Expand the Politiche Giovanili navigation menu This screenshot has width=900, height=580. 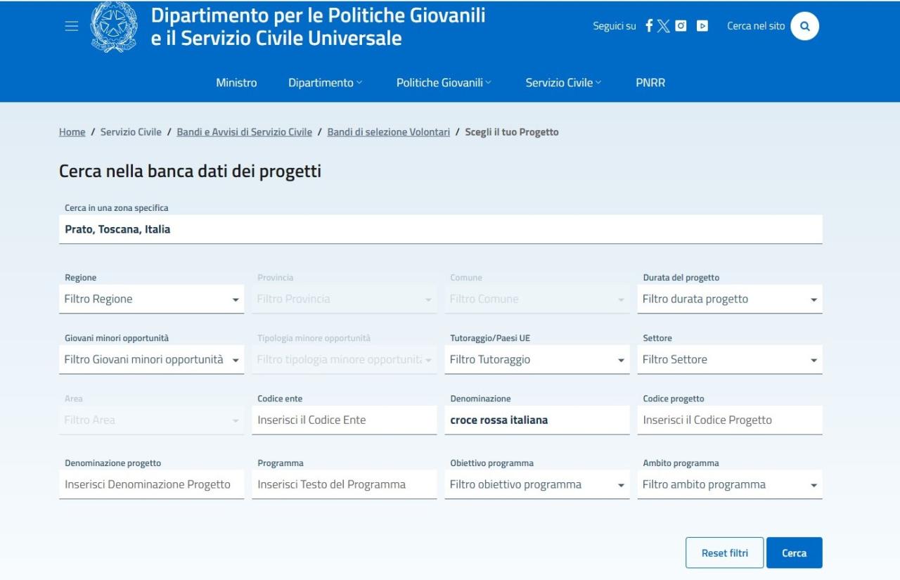(x=444, y=83)
